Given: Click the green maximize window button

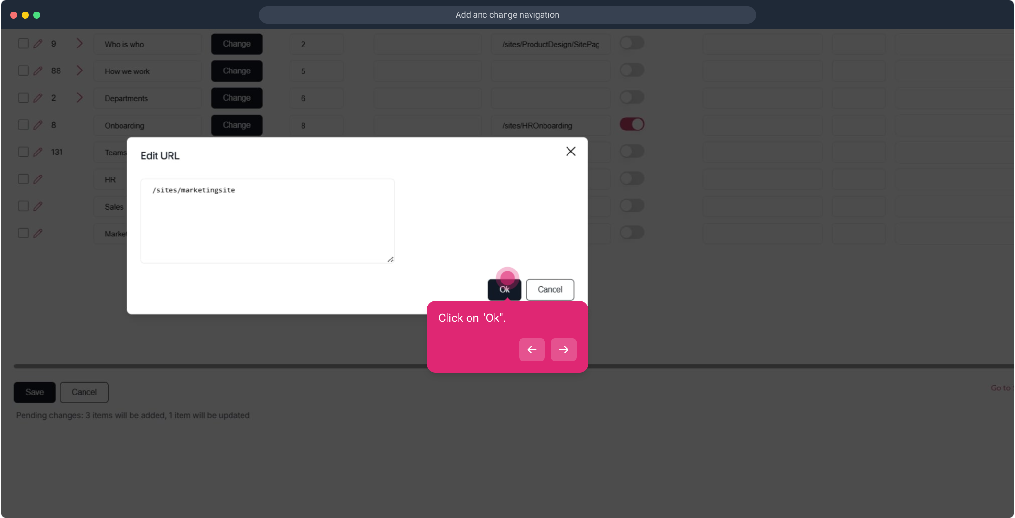Looking at the screenshot, I should (36, 15).
